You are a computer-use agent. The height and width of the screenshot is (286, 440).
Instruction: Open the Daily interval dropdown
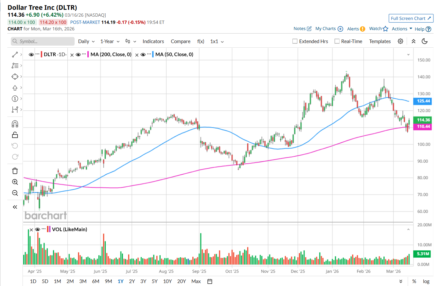pyautogui.click(x=86, y=41)
